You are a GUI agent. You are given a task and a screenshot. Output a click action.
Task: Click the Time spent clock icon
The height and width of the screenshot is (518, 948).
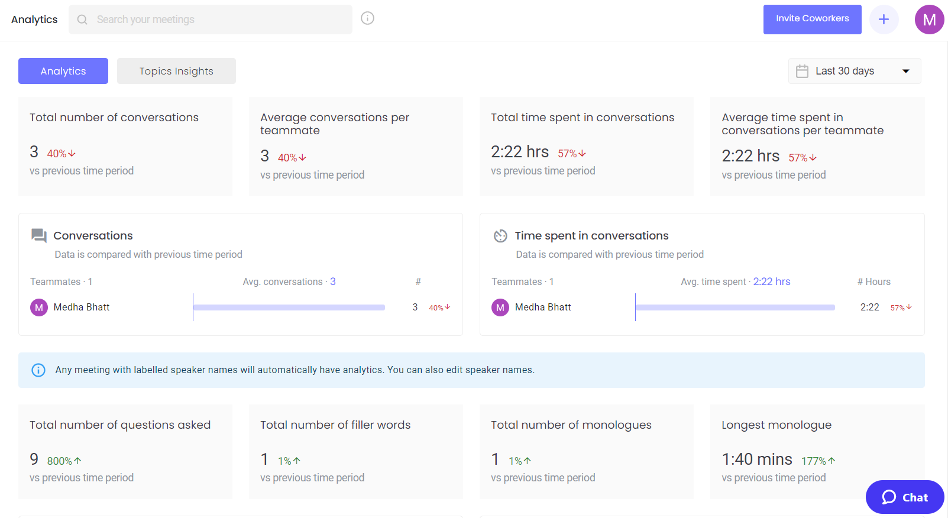pos(500,236)
